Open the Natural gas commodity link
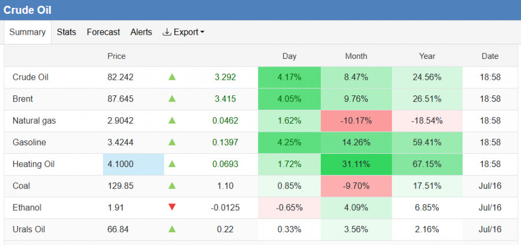 pyautogui.click(x=34, y=121)
